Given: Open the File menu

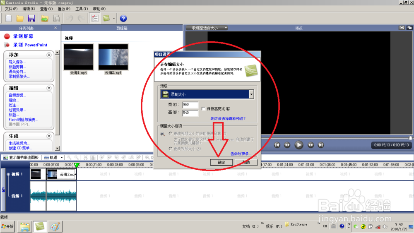Looking at the screenshot, I should click(x=11, y=9).
